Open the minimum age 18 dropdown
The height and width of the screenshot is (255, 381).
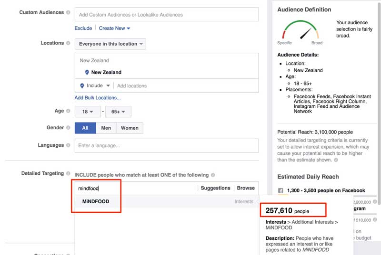point(88,112)
